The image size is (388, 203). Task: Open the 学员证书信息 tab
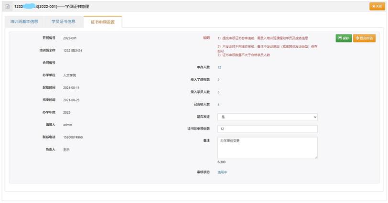point(63,21)
